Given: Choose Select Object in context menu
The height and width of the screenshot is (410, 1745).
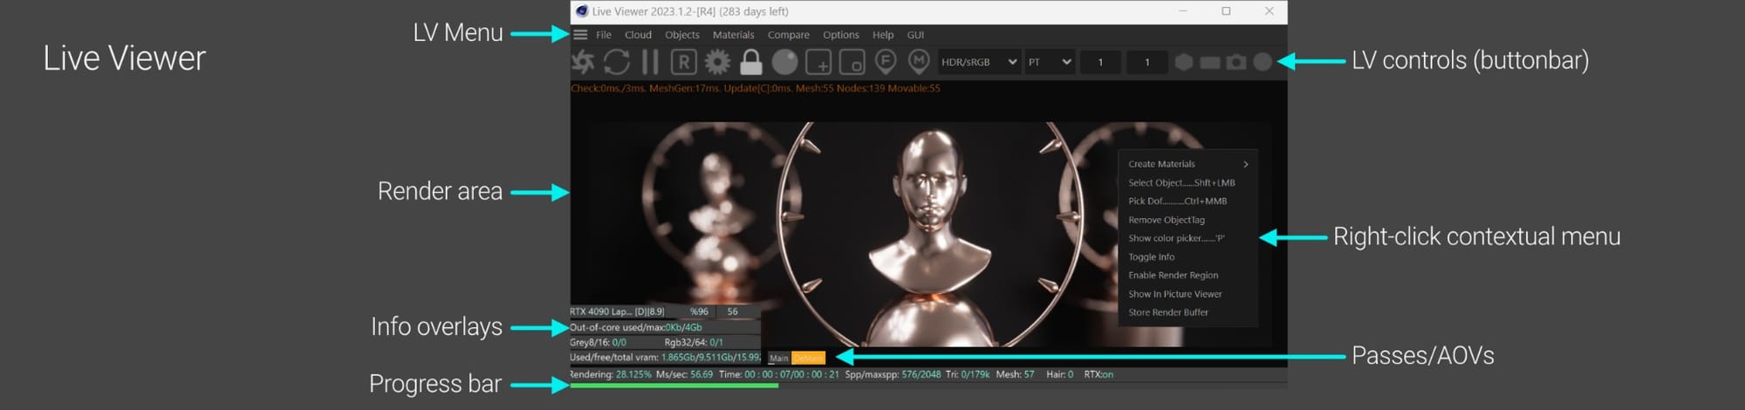Looking at the screenshot, I should pyautogui.click(x=1187, y=182).
